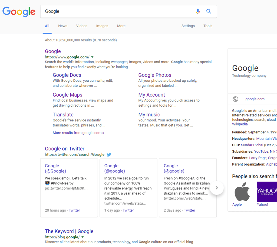This screenshot has height=247, width=277.
Task: Click Twitter link beside 1 day ago
Action: pos(128,210)
